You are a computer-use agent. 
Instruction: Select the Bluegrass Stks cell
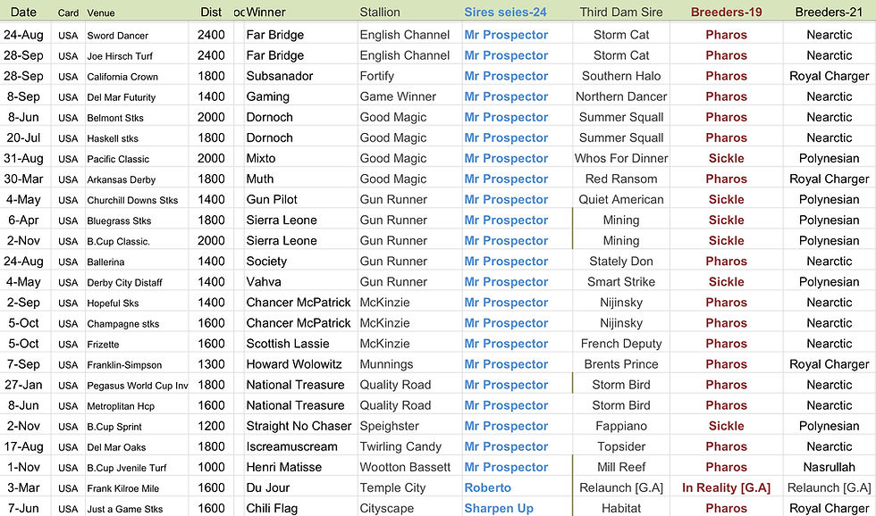[119, 221]
